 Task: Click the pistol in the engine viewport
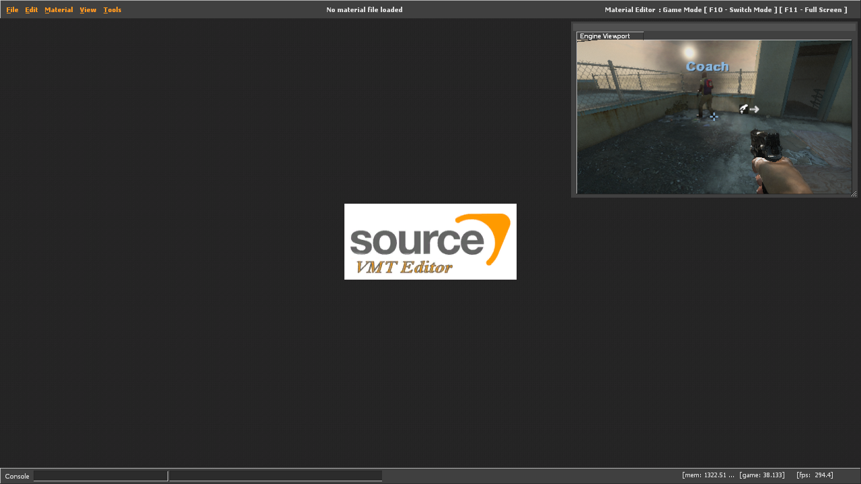767,145
